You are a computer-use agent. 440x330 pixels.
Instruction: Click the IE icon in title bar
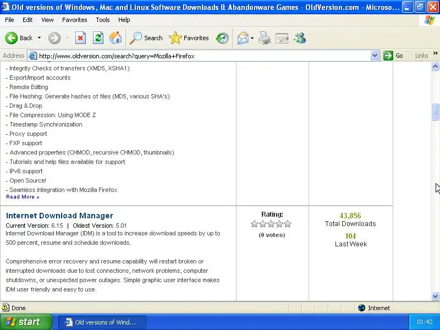tap(5, 6)
